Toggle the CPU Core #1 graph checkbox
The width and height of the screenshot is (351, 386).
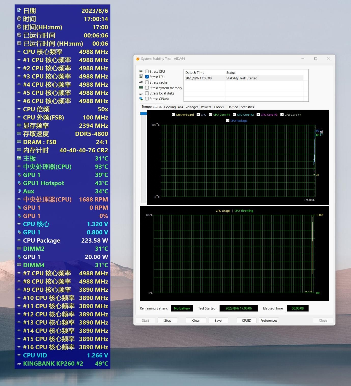pyautogui.click(x=211, y=115)
